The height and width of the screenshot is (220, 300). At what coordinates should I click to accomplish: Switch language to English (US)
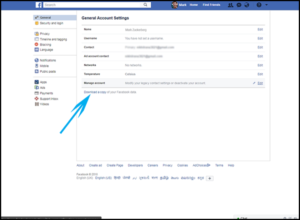(103, 178)
